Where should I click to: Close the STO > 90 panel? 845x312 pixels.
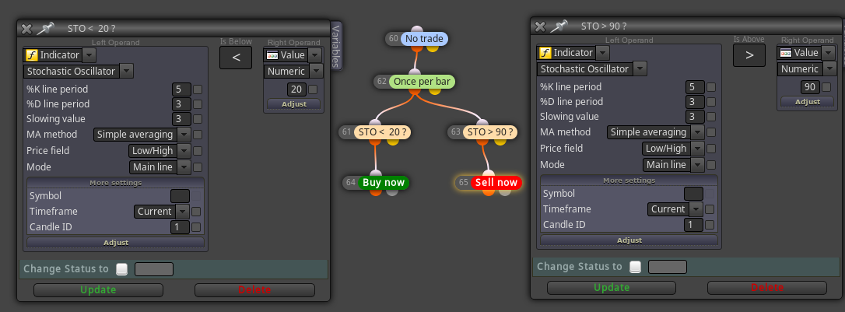[x=540, y=26]
